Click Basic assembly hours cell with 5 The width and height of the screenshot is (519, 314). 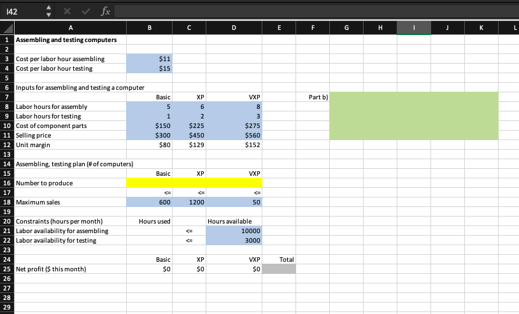[x=149, y=106]
